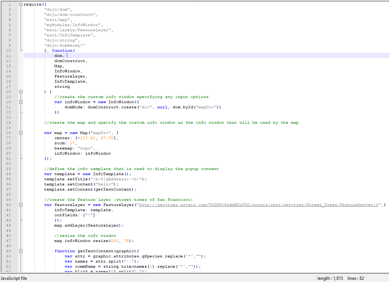Viewport: 389px width, 282px height.
Task: Click the length: 1,815 status indicator
Action: (x=329, y=278)
